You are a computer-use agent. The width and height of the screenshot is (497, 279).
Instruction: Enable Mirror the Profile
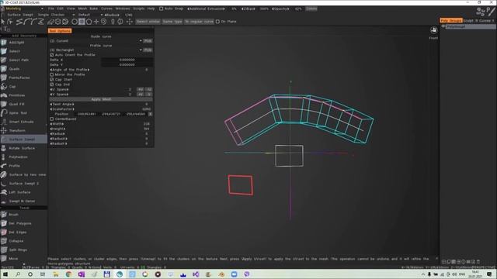[x=52, y=74]
